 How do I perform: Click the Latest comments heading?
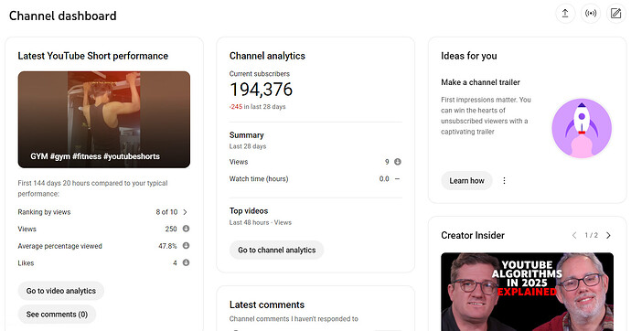click(x=267, y=304)
